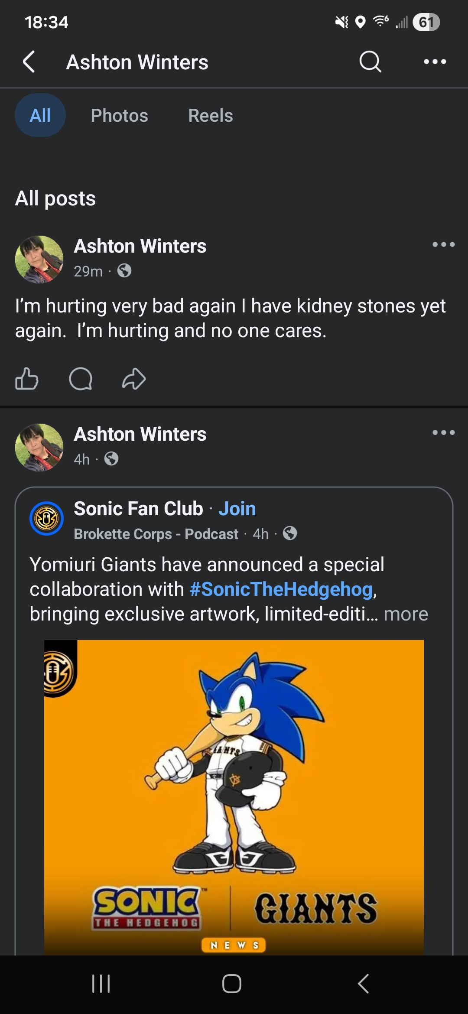The image size is (468, 1014).
Task: View the Sonic Giants artwork image
Action: pyautogui.click(x=234, y=797)
